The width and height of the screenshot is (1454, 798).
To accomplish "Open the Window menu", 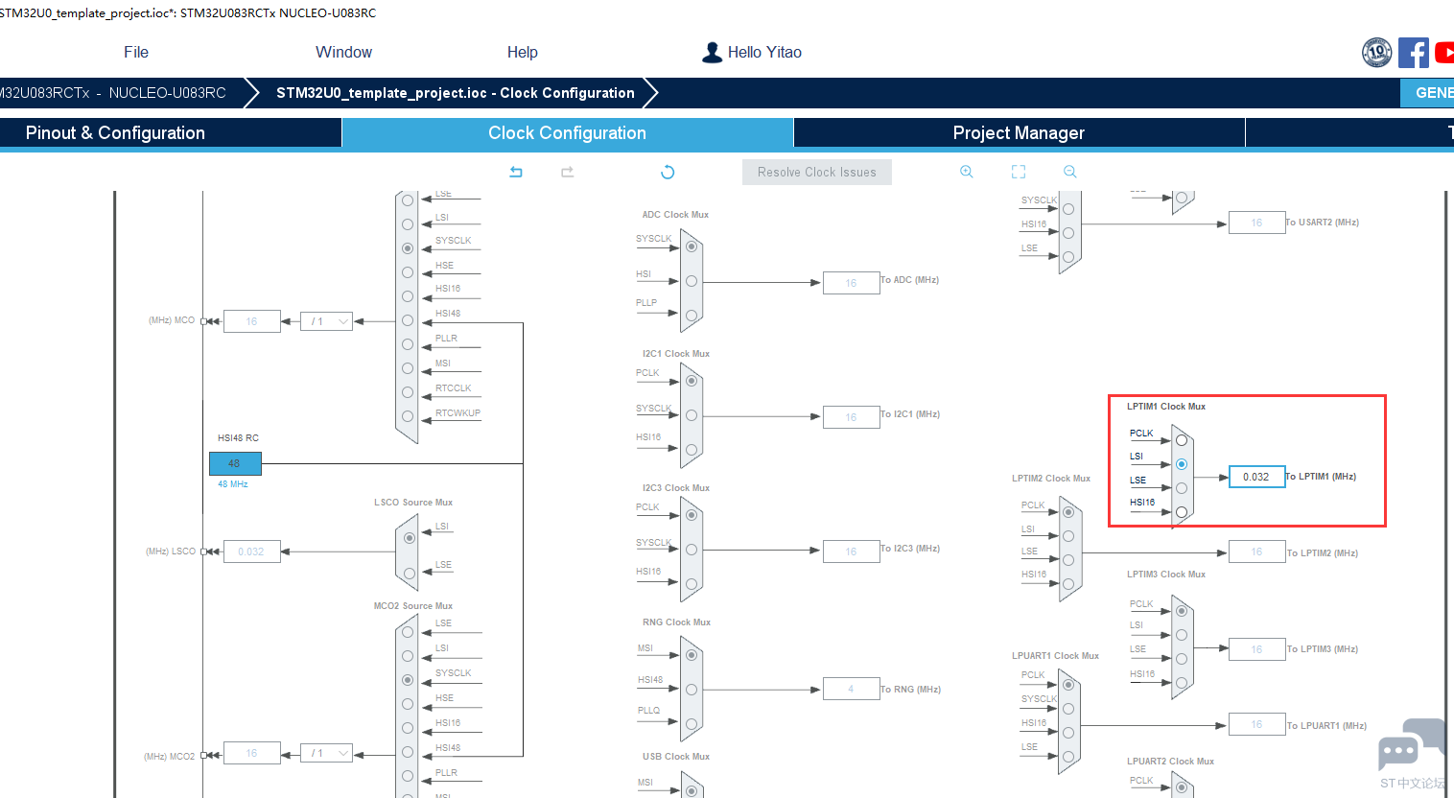I will click(343, 52).
